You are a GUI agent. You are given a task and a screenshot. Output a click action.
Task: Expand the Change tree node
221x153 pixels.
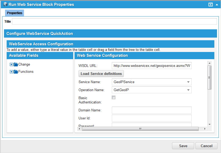11,65
